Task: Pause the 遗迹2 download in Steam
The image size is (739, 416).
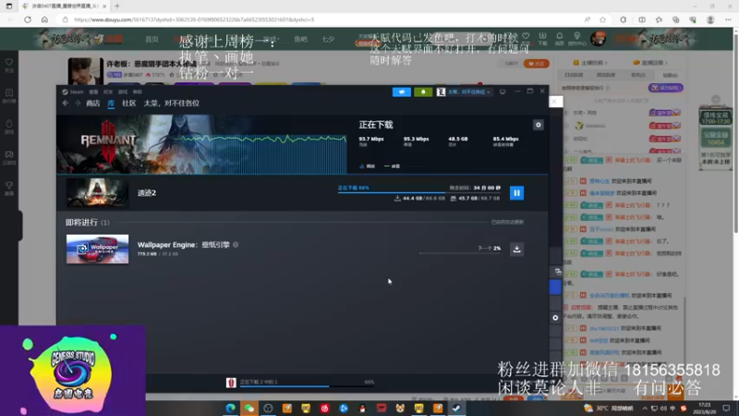Action: (516, 193)
